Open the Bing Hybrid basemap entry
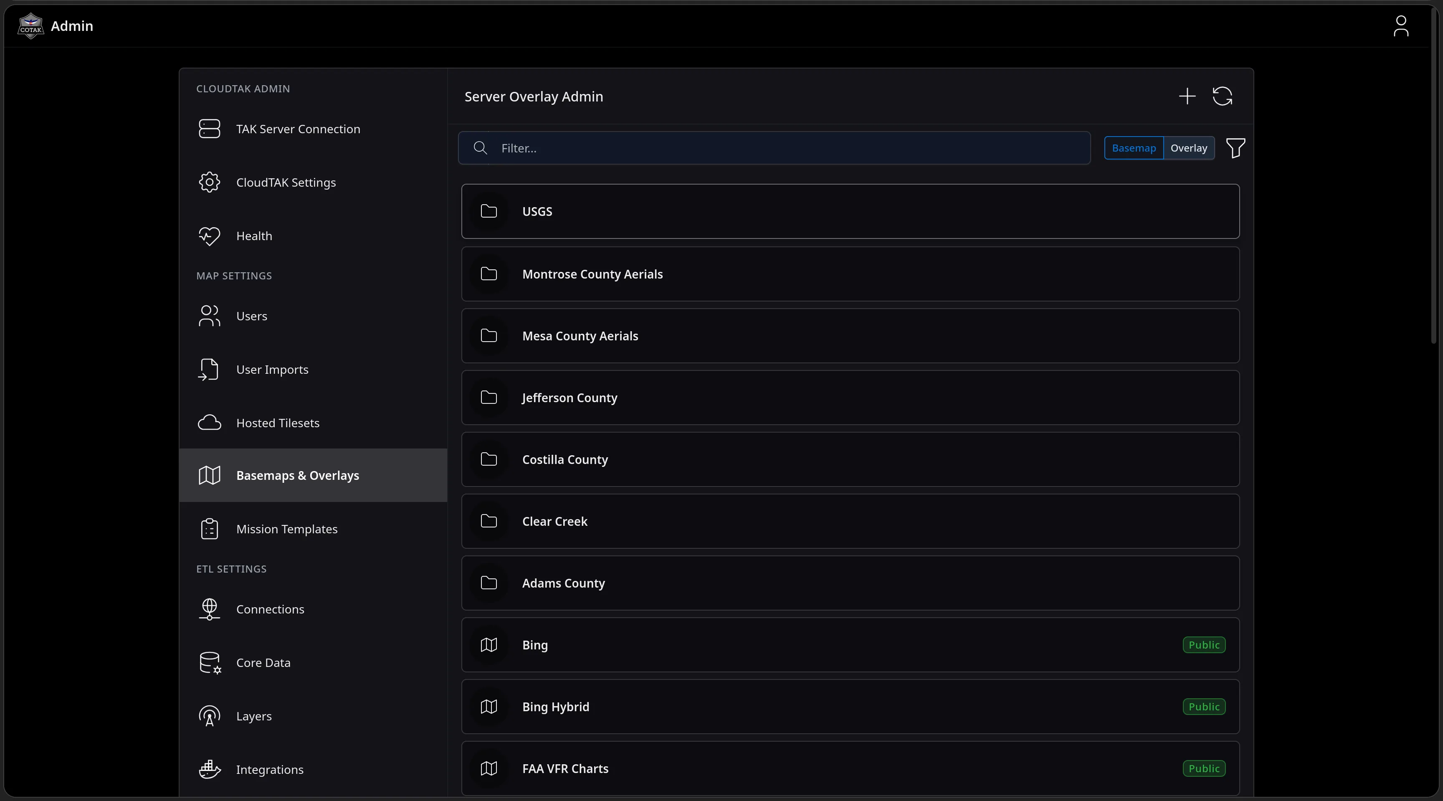Viewport: 1443px width, 801px height. [851, 707]
